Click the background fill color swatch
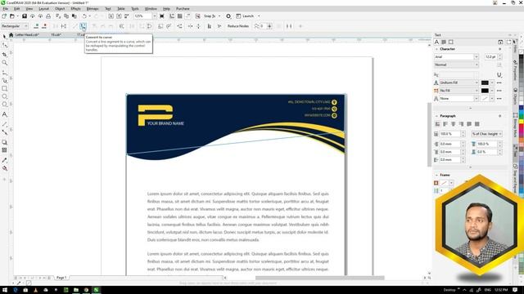524x294 pixels. (485, 91)
